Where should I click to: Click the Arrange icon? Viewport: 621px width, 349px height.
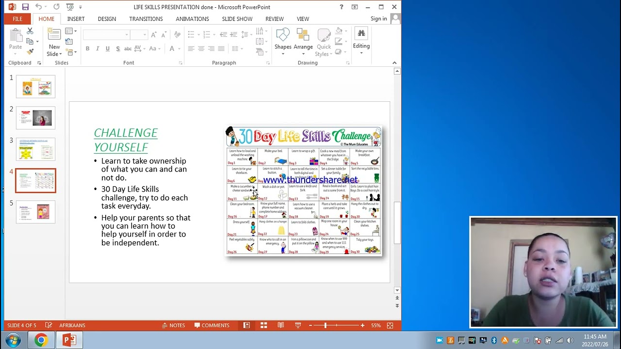(x=303, y=35)
